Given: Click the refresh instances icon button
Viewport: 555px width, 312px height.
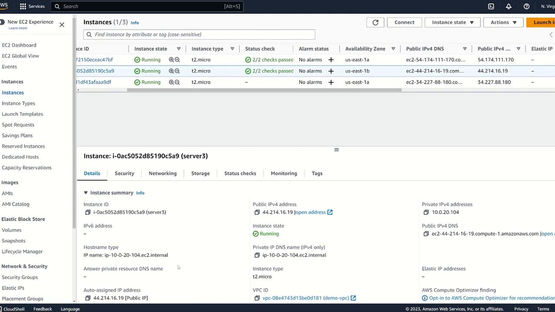Looking at the screenshot, I should [x=375, y=23].
